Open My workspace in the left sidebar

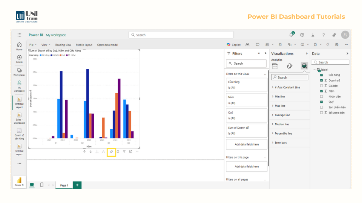click(x=19, y=86)
